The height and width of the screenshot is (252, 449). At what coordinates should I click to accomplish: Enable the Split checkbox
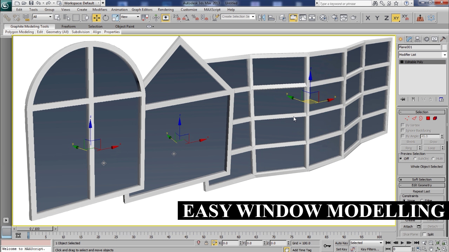point(424,234)
